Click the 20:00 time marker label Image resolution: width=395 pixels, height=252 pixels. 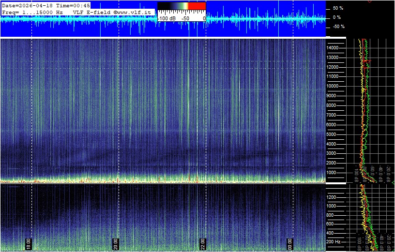tap(115, 244)
